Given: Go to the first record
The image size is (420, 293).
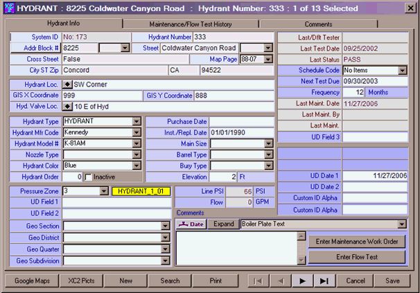Looking at the screenshot, I should click(257, 281).
